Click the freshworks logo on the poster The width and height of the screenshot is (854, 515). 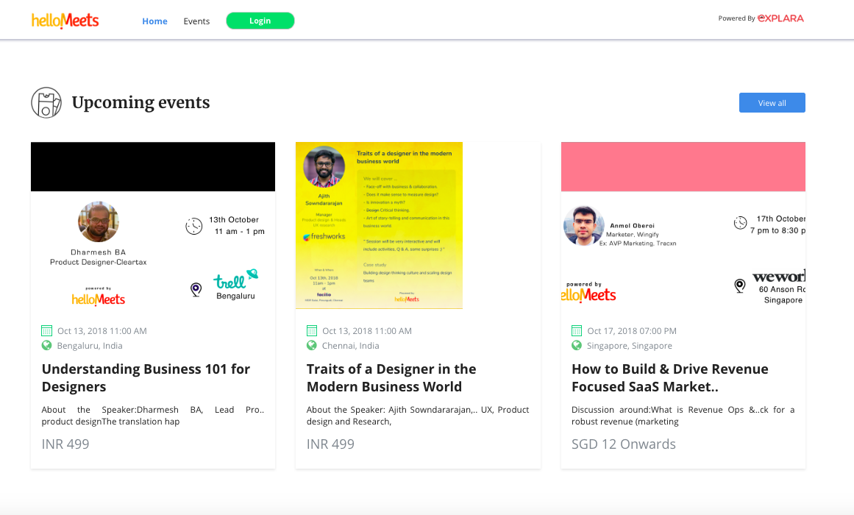coord(324,236)
